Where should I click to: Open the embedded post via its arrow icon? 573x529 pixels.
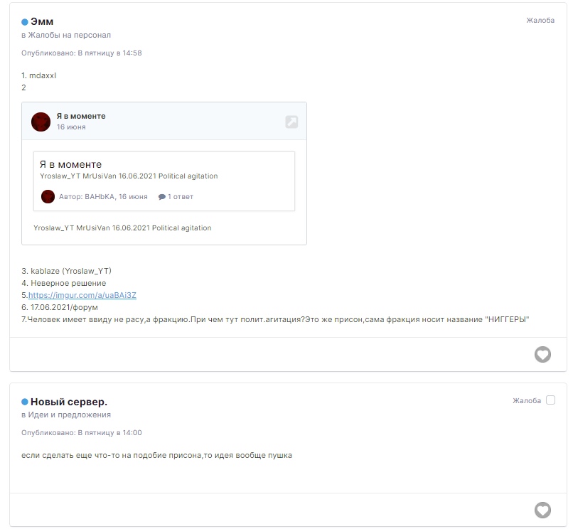point(291,122)
